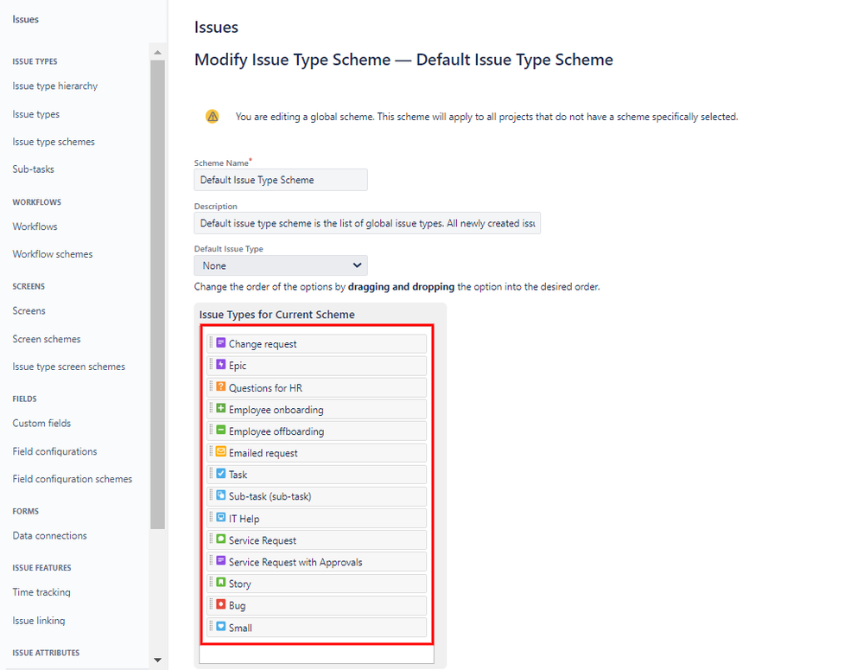The image size is (863, 670).
Task: Grab the drag handle for Employee onboarding
Action: (211, 408)
